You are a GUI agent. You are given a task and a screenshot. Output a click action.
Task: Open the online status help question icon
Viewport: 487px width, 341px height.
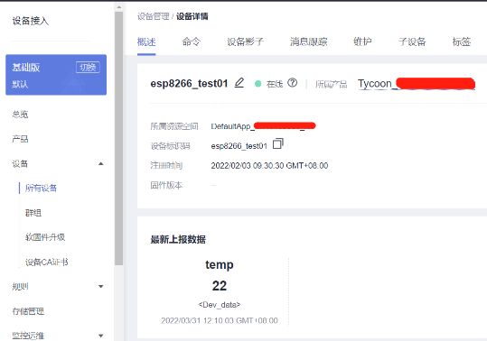[x=292, y=83]
